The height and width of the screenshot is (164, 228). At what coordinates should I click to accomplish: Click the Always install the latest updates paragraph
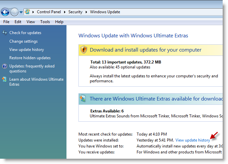point(154,79)
